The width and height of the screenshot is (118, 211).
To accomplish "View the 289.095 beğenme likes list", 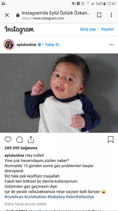I will [x=21, y=148].
